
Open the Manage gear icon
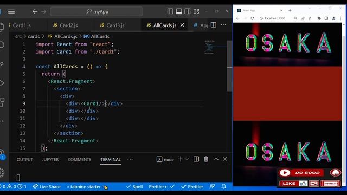tap(2, 173)
